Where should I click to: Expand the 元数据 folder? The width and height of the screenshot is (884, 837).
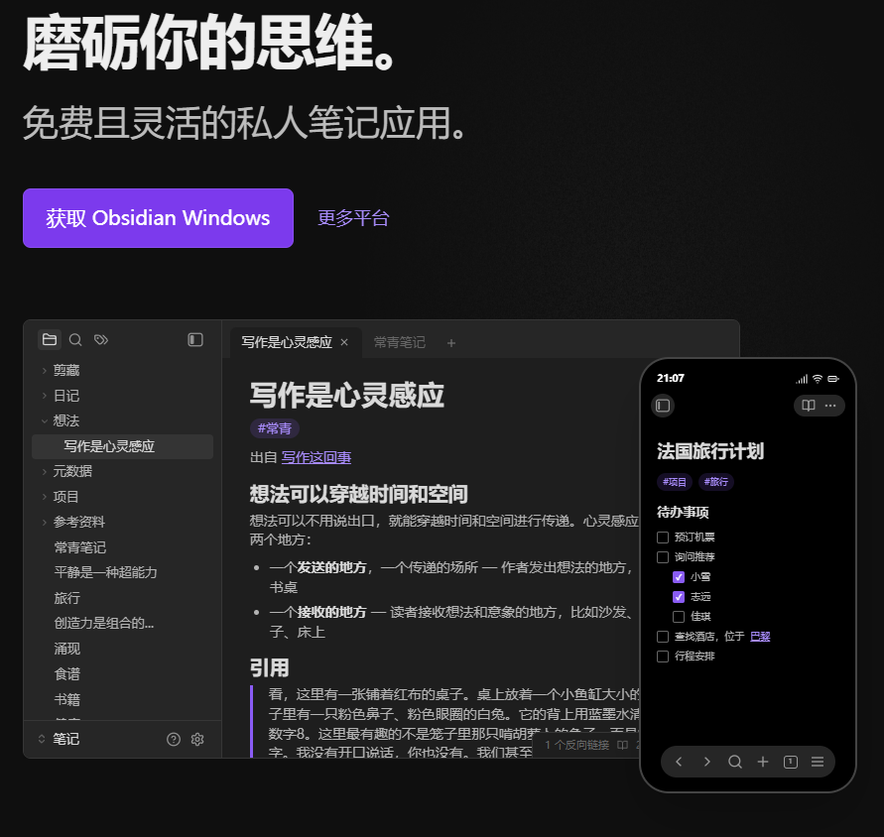[44, 471]
